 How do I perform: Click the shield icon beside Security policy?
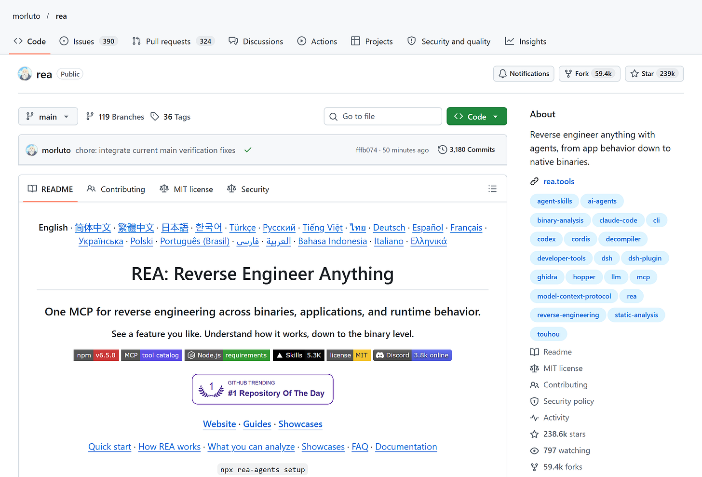coord(534,401)
